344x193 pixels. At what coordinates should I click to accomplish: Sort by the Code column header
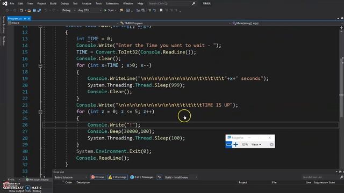point(68,182)
